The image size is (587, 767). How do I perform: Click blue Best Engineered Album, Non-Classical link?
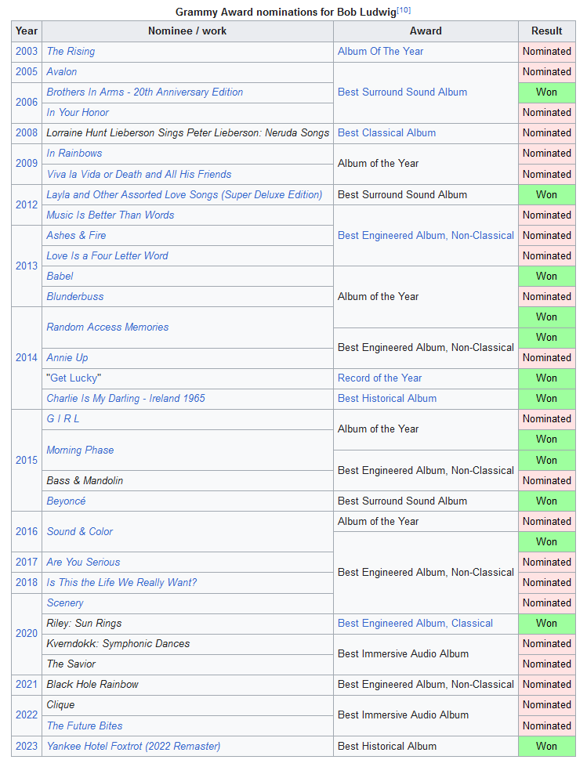(426, 235)
